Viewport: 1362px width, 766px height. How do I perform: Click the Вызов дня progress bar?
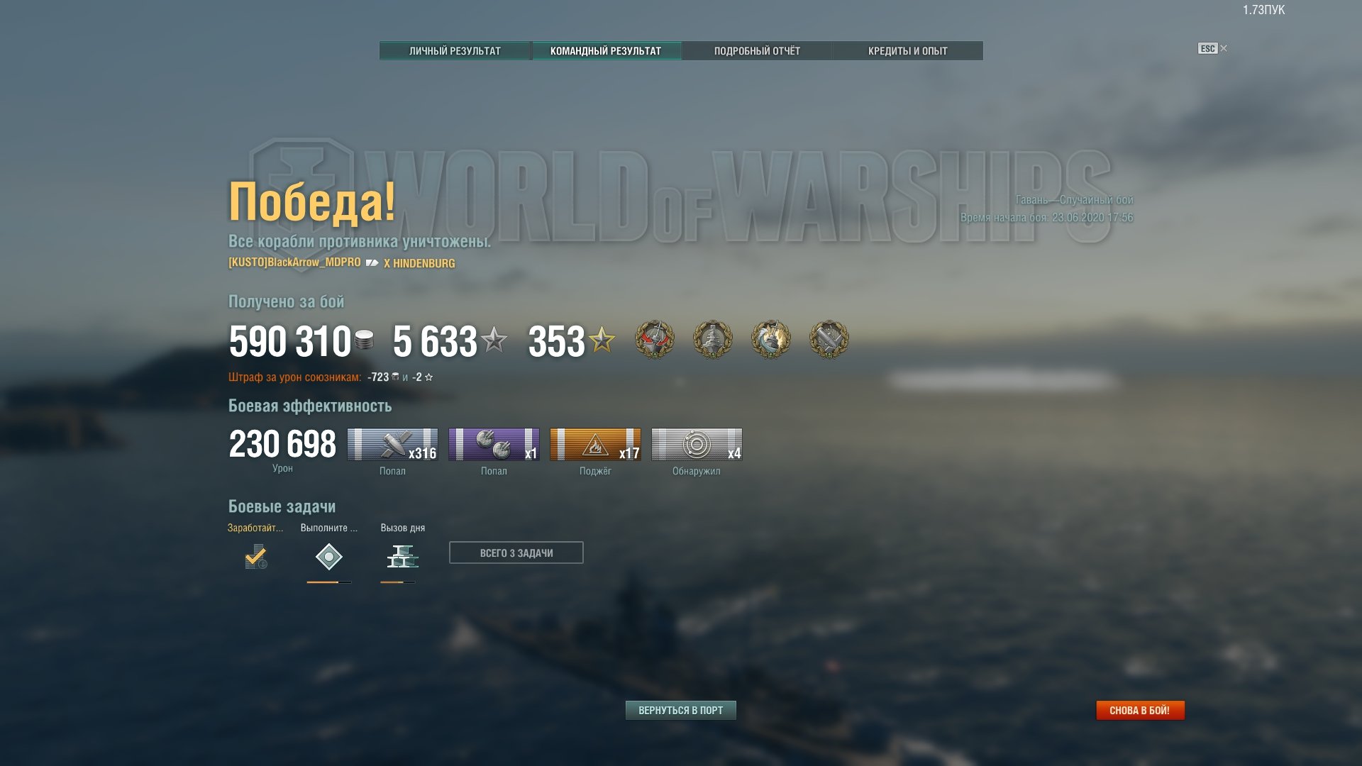[398, 582]
